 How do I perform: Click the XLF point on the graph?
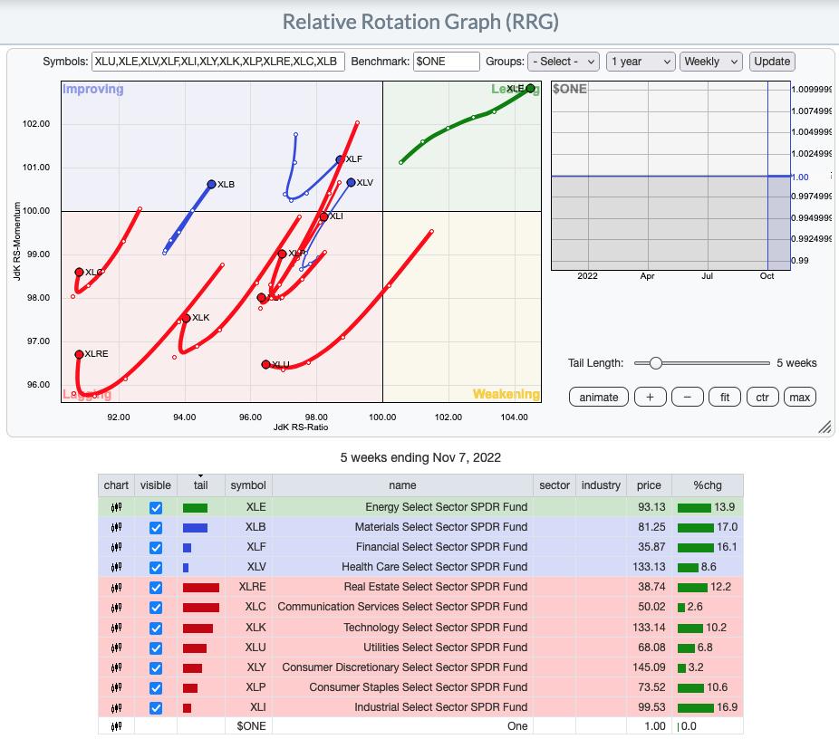340,159
